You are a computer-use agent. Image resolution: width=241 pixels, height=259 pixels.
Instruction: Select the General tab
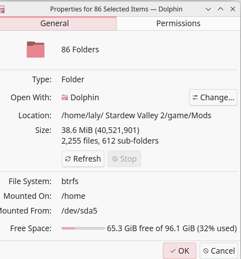[55, 23]
